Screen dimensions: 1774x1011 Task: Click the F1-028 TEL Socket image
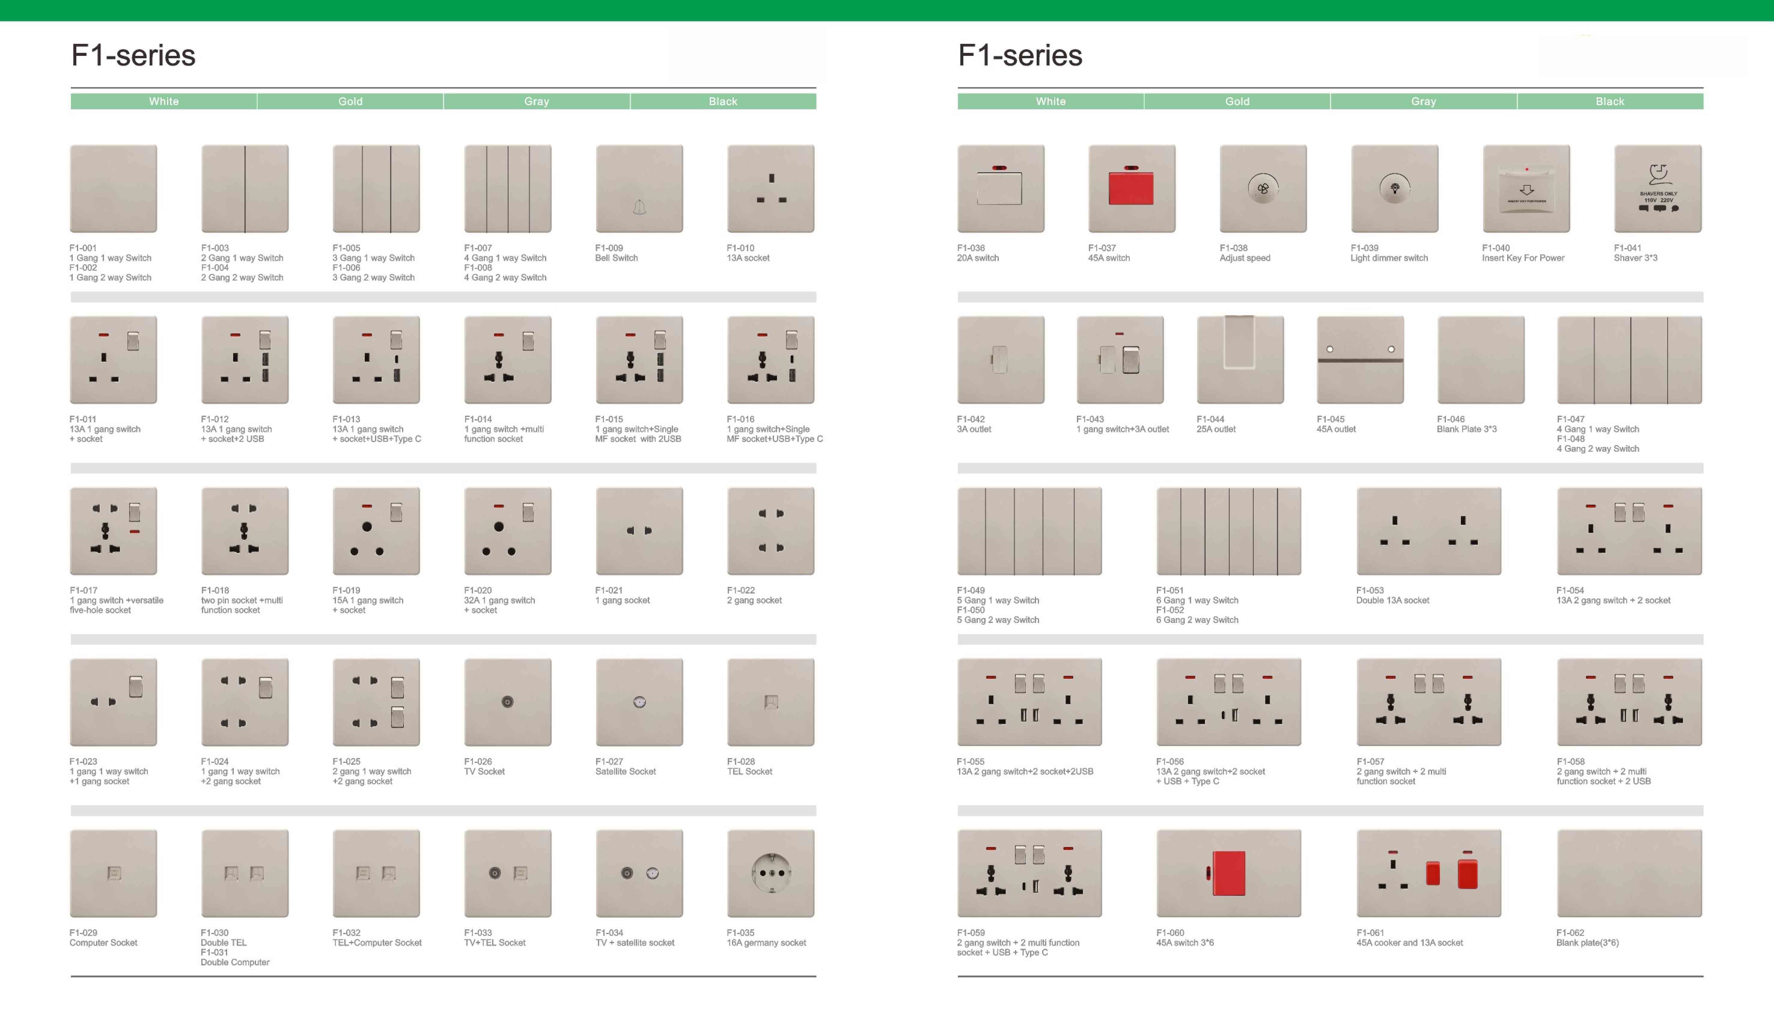770,702
